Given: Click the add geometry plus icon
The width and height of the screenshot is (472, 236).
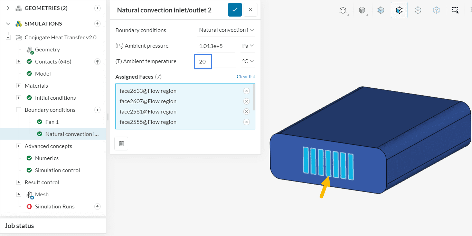Looking at the screenshot, I should click(97, 8).
